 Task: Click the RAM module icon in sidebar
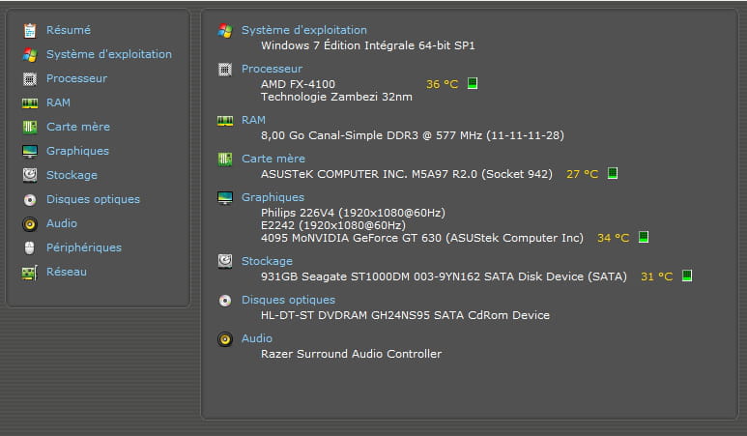click(29, 103)
